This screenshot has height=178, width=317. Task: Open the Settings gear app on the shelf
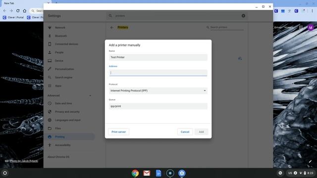click(182, 173)
